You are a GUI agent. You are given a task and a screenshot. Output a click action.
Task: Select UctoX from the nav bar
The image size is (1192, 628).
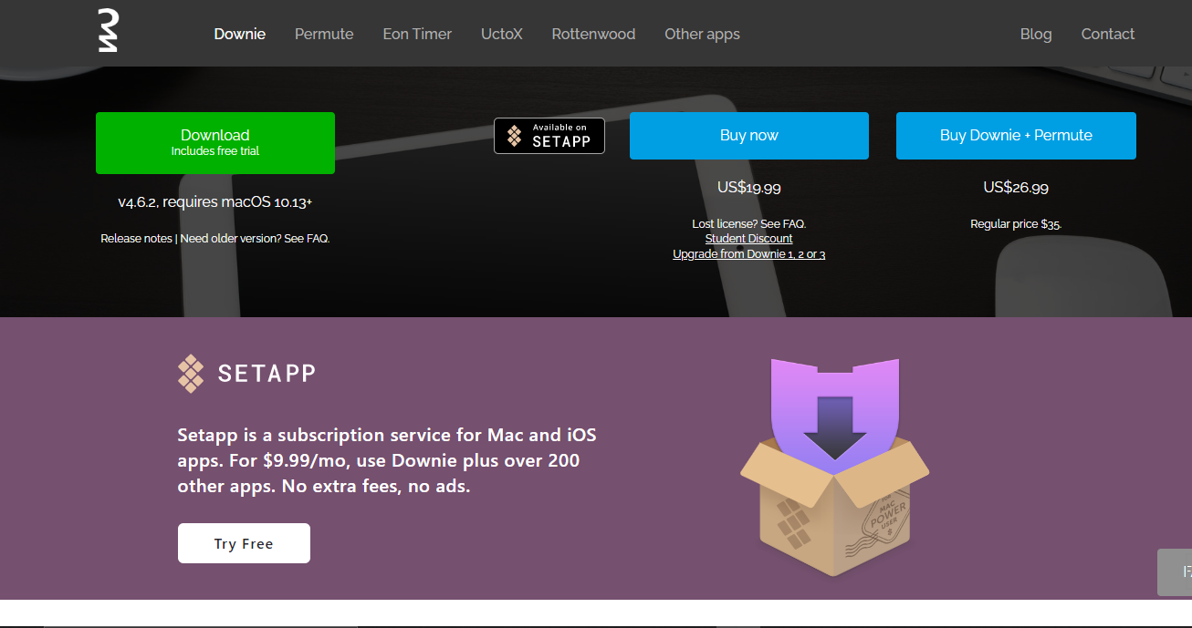(502, 34)
